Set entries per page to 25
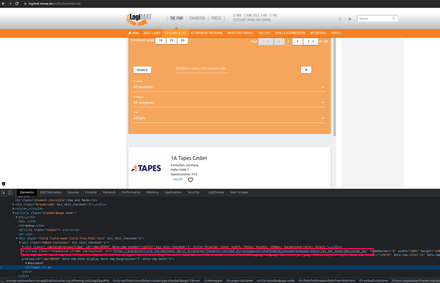This screenshot has width=440, height=283. click(x=172, y=40)
